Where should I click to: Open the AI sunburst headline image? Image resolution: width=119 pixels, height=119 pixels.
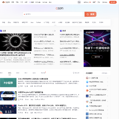click(x=16, y=42)
